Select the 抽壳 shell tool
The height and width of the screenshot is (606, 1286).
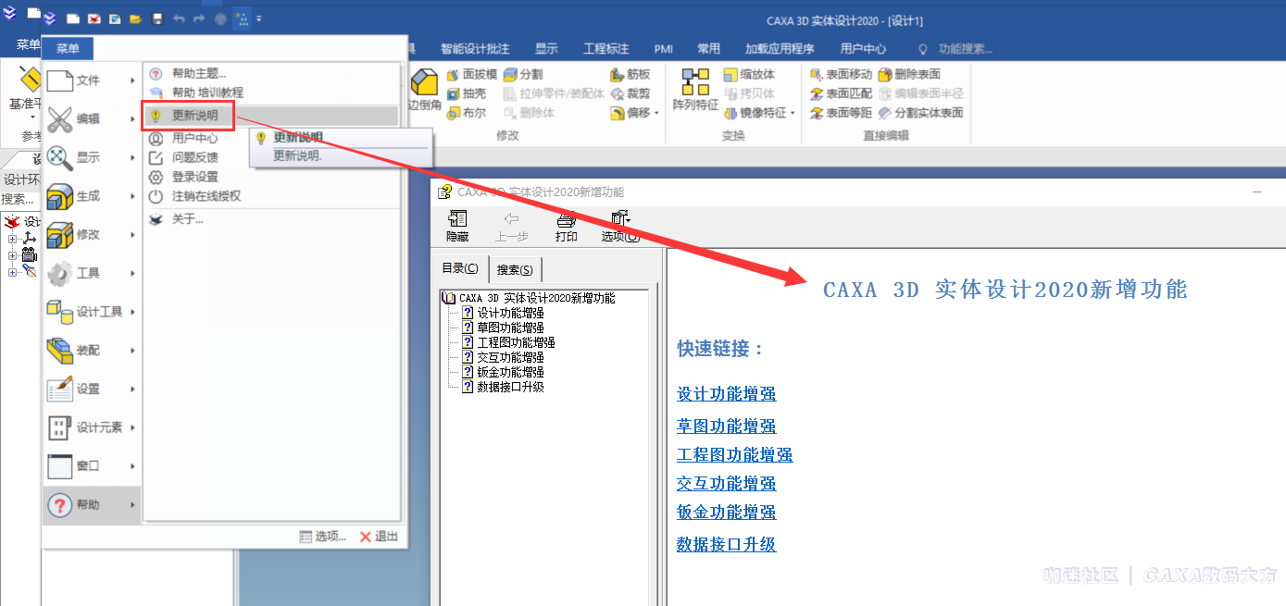(x=466, y=93)
